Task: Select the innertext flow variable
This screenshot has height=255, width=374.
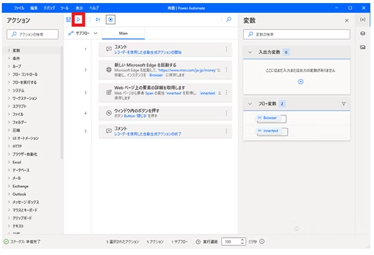Action: [x=268, y=131]
